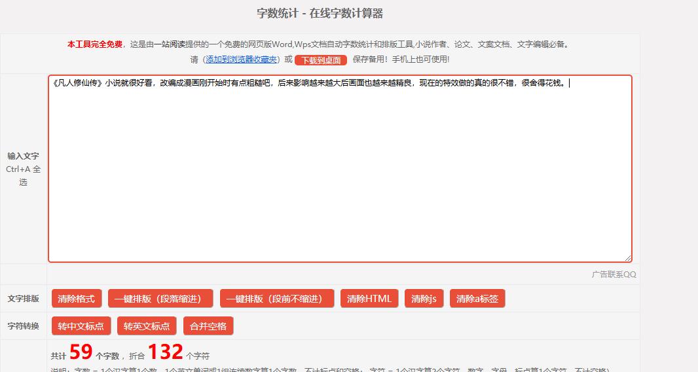Click the word count number 59

click(81, 352)
